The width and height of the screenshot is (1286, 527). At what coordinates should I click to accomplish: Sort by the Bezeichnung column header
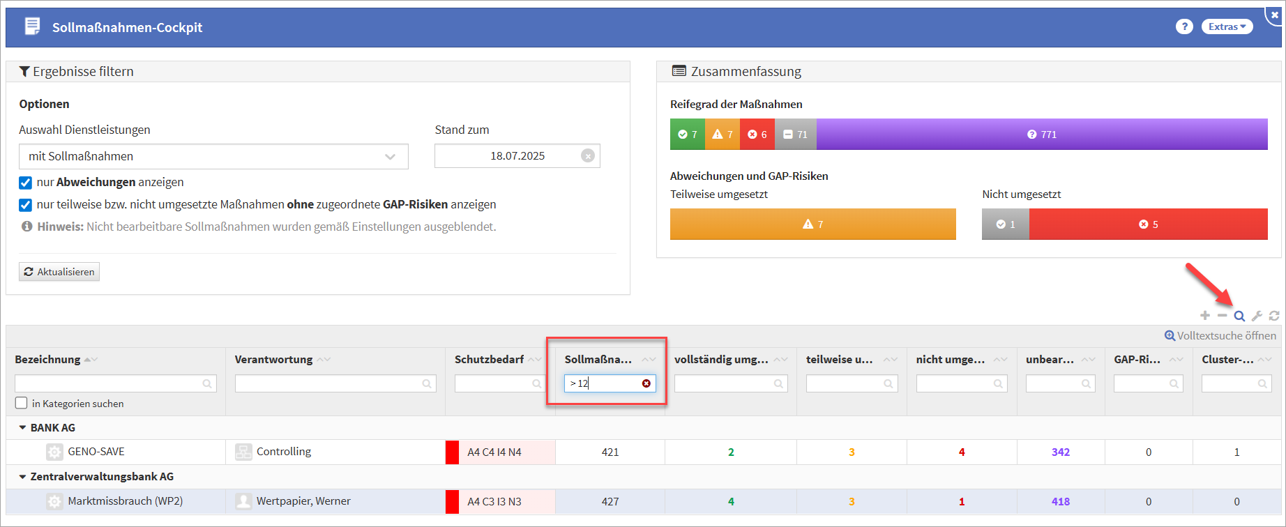coord(47,360)
